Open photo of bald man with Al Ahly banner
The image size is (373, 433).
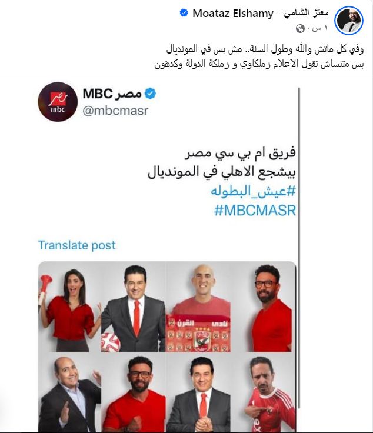(198, 307)
